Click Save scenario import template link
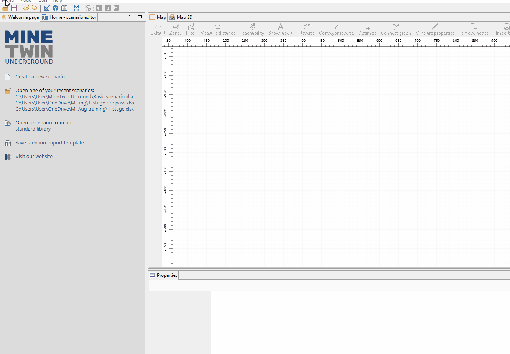 [x=49, y=143]
